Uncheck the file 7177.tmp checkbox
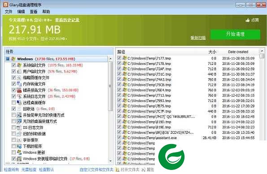The width and height of the screenshot is (267, 174). pos(119,58)
